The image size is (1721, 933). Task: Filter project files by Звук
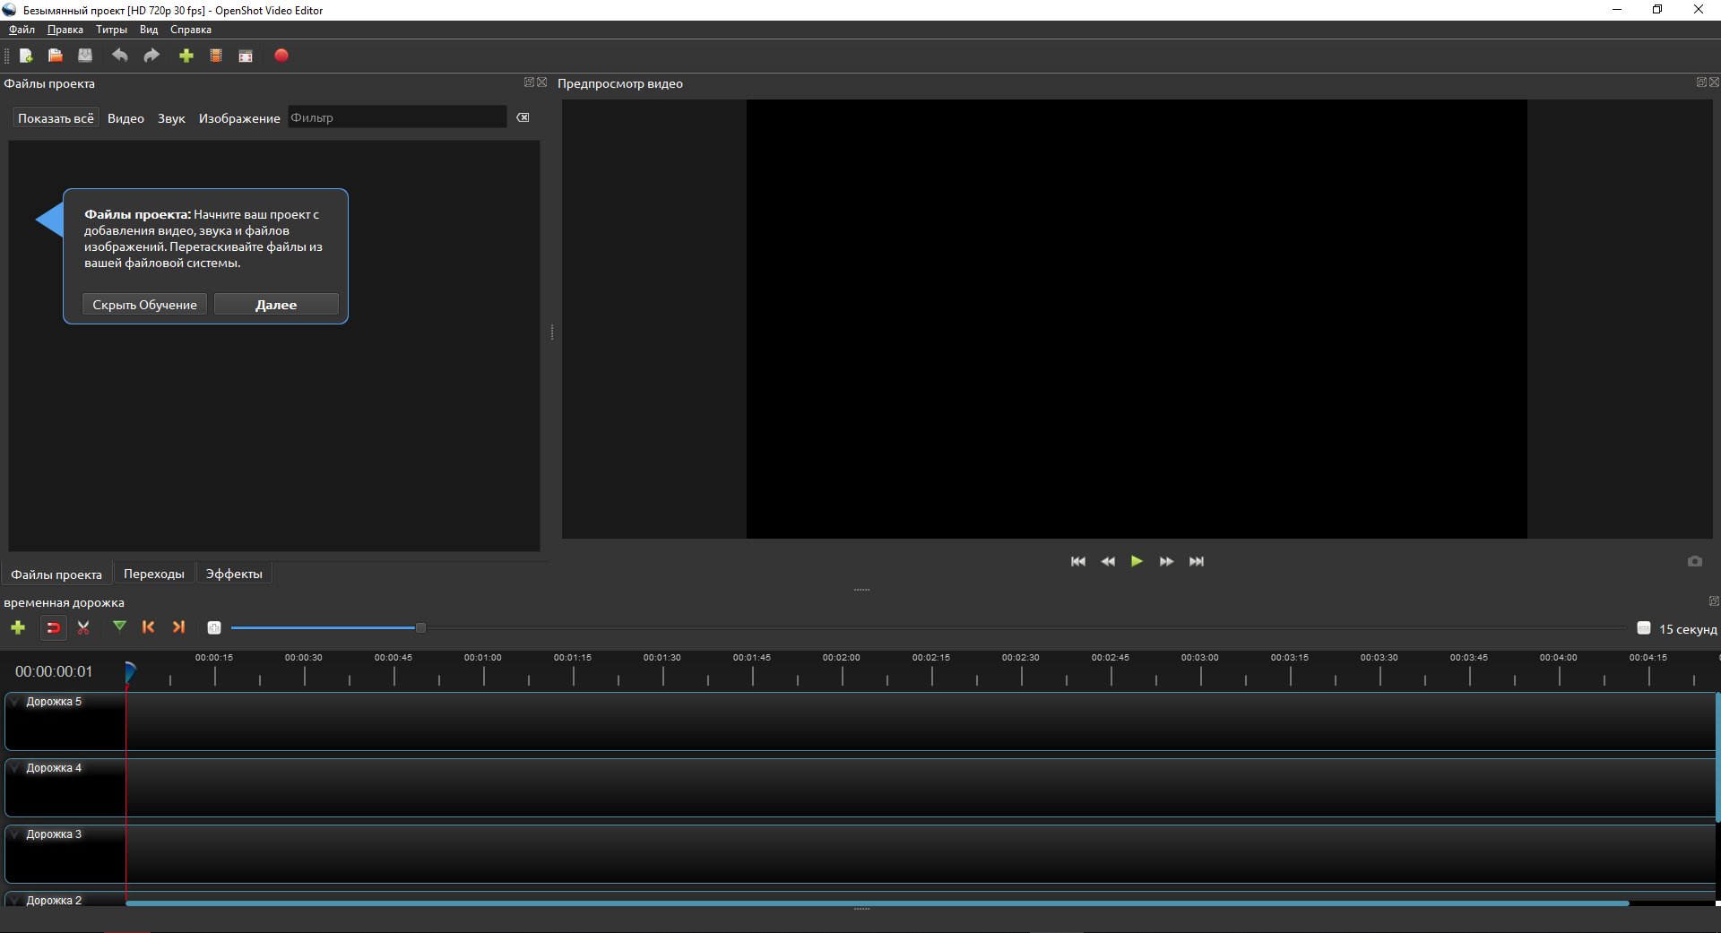tap(171, 118)
